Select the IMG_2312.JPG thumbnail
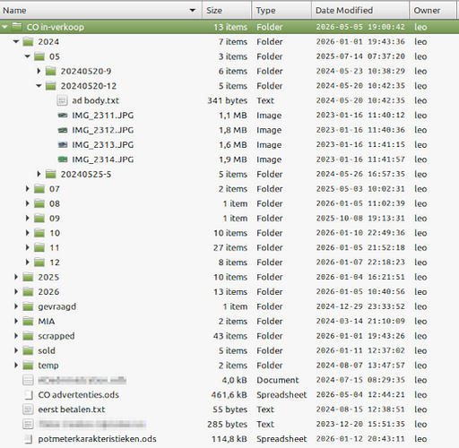Image resolution: width=459 pixels, height=448 pixels. click(x=63, y=130)
